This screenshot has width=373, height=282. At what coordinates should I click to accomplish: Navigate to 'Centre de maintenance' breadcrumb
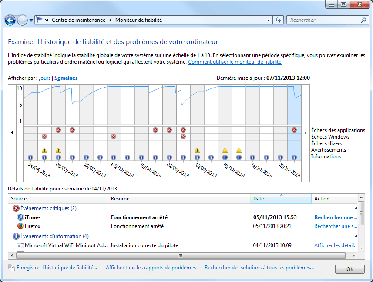tap(78, 20)
